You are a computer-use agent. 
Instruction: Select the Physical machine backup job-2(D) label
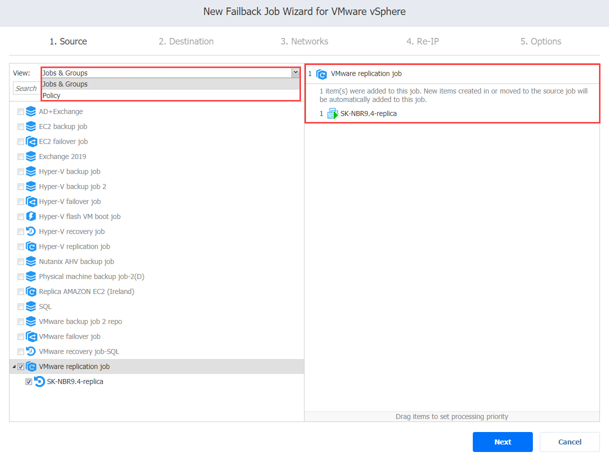coord(92,276)
